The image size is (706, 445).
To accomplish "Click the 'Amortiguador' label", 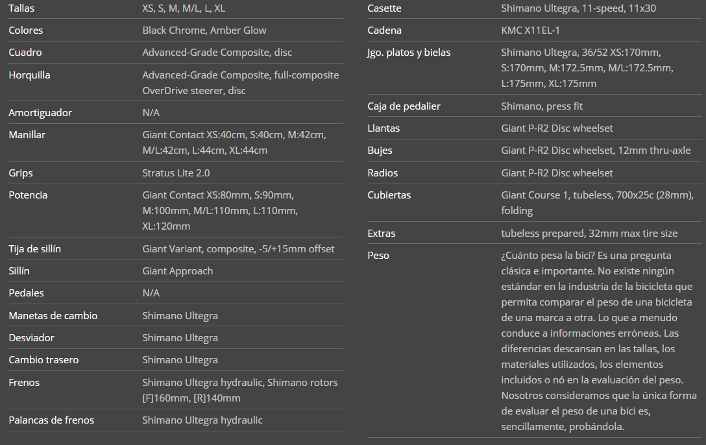I will [x=40, y=113].
